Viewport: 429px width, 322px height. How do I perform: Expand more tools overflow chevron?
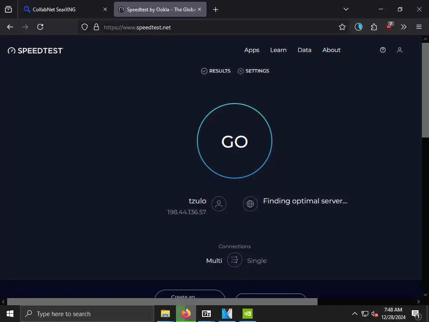[403, 27]
